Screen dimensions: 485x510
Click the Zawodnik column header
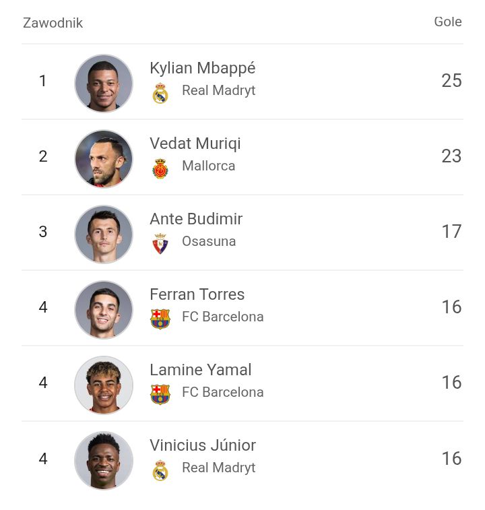click(x=53, y=23)
